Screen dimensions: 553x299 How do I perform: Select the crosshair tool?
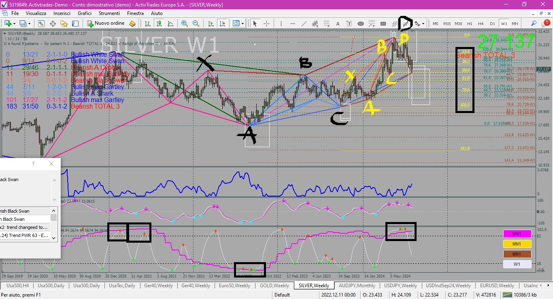click(266, 23)
